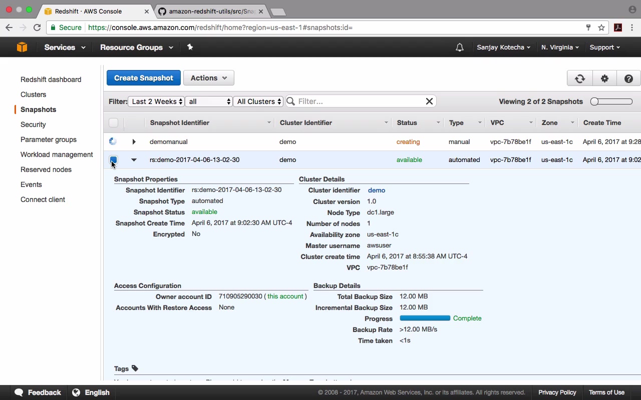Click the pin shortcut icon in navbar

pyautogui.click(x=190, y=47)
